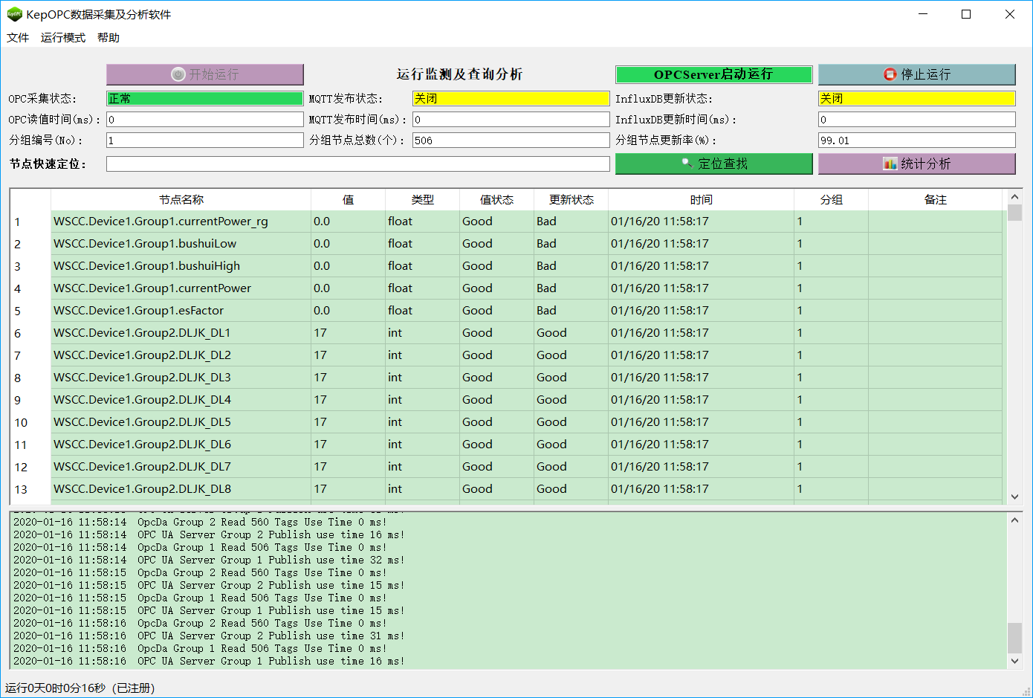Click the yellow MQTT发布状态 status field
Screen dimensions: 1033x698
[511, 98]
